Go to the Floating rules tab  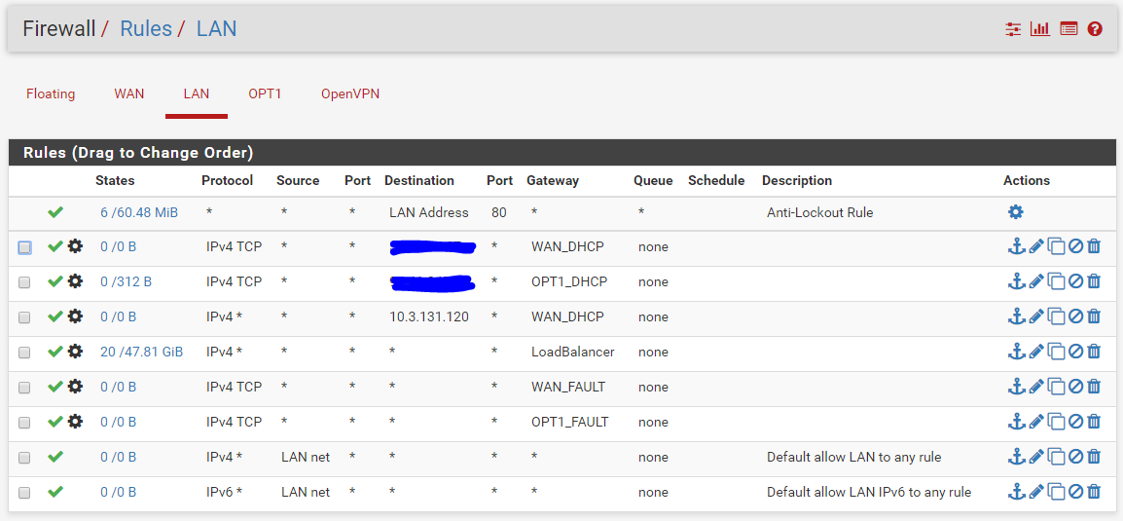(x=51, y=94)
